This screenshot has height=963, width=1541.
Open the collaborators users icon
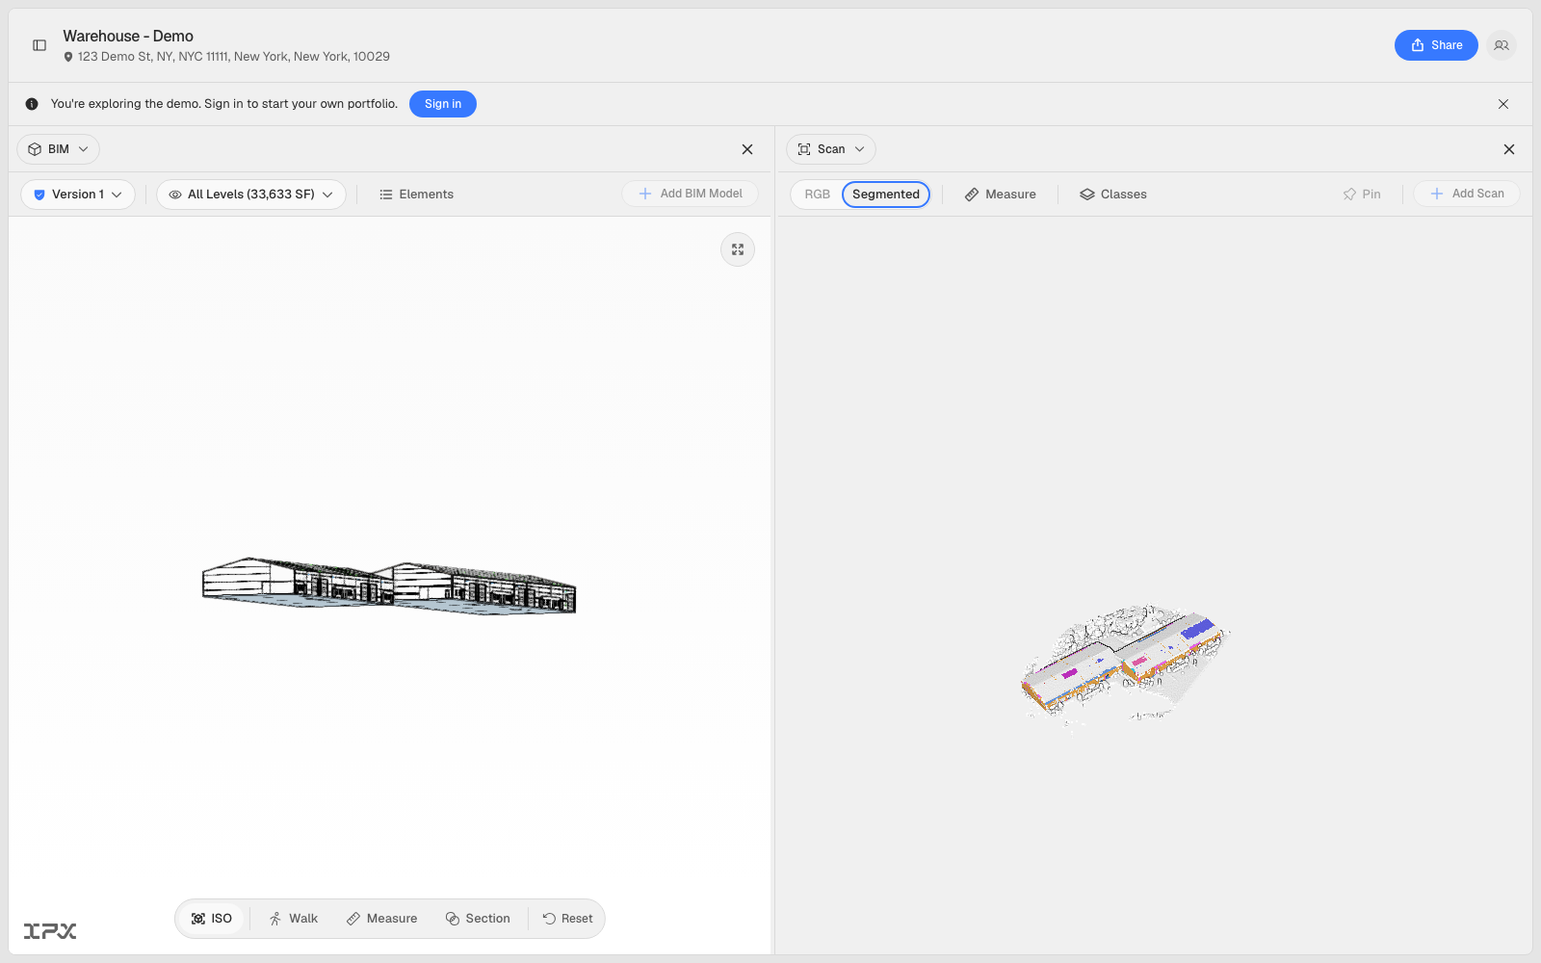pos(1502,45)
